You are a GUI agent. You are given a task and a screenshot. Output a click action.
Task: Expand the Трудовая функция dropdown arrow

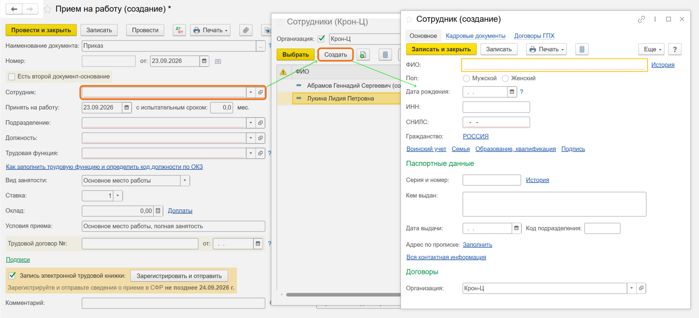(251, 154)
